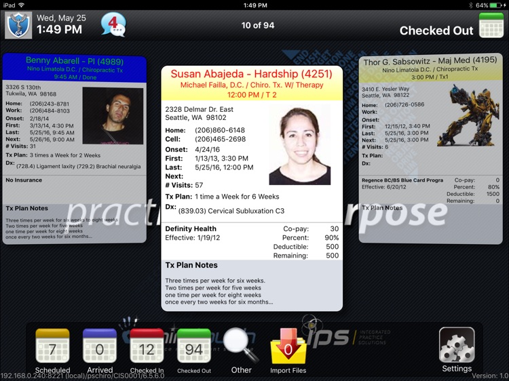Tap the Checked Out title text
Screen dimensions: 509x381
pyautogui.click(x=436, y=31)
